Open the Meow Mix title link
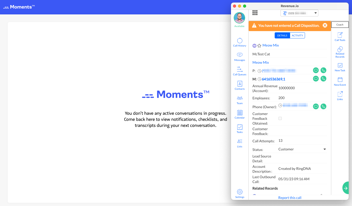The width and height of the screenshot is (352, 206). tap(271, 45)
